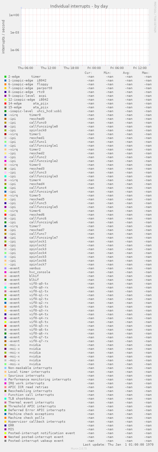Select the parport0 legend color square

5,88
